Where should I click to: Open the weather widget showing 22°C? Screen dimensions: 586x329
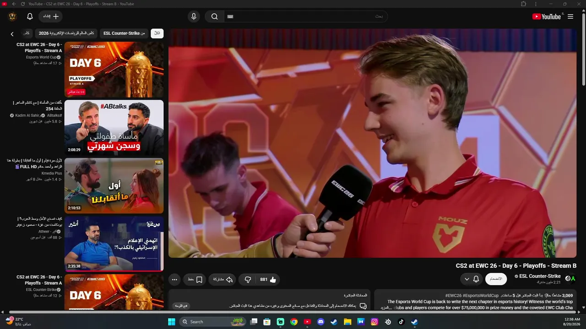[18, 322]
